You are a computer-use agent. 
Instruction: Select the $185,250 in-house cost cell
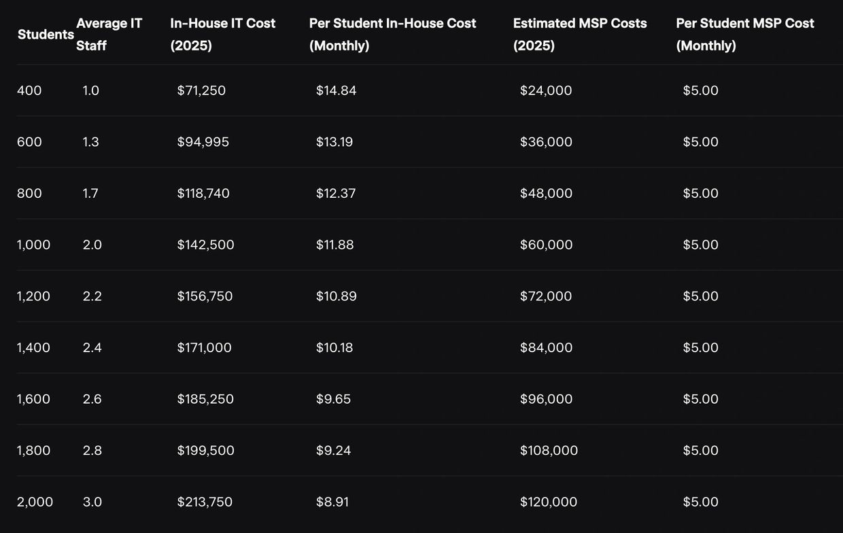pos(205,399)
